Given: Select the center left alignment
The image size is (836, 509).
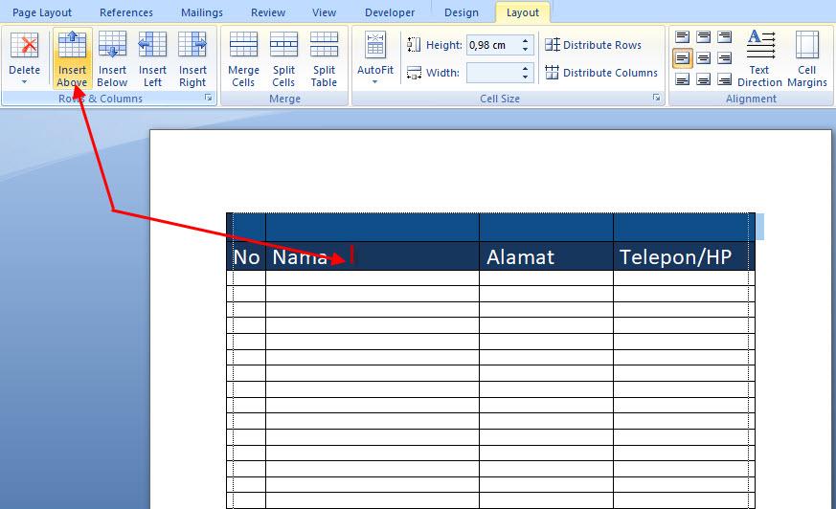Looking at the screenshot, I should [x=683, y=58].
